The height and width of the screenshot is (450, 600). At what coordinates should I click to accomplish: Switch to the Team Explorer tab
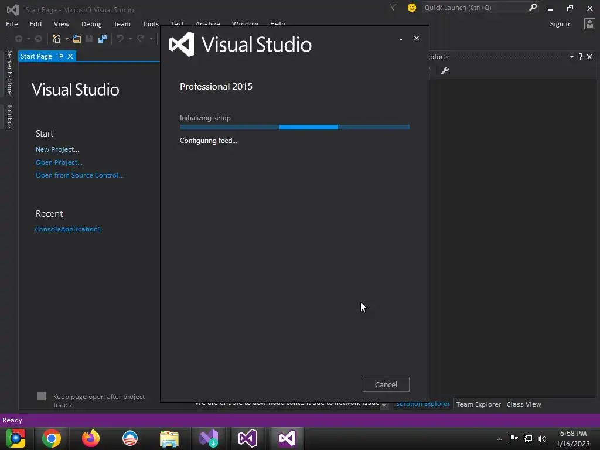478,404
